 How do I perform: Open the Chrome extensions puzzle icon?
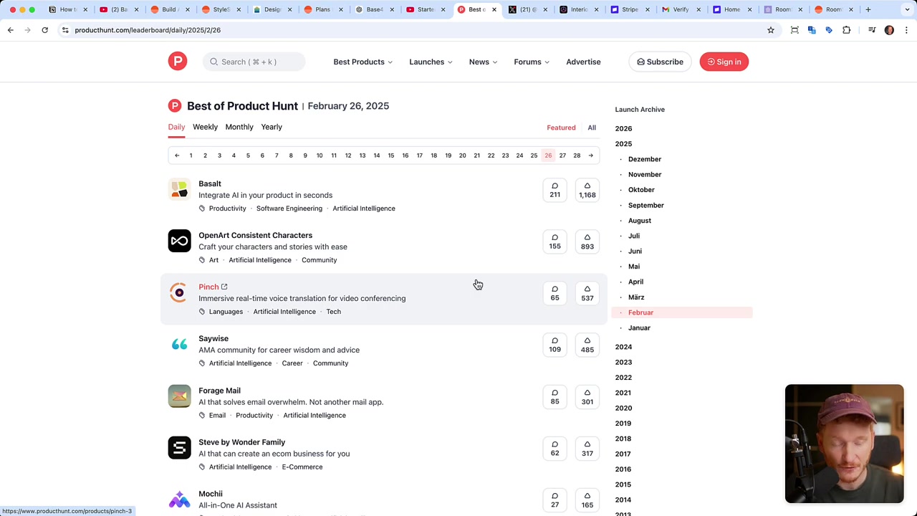[x=847, y=30]
